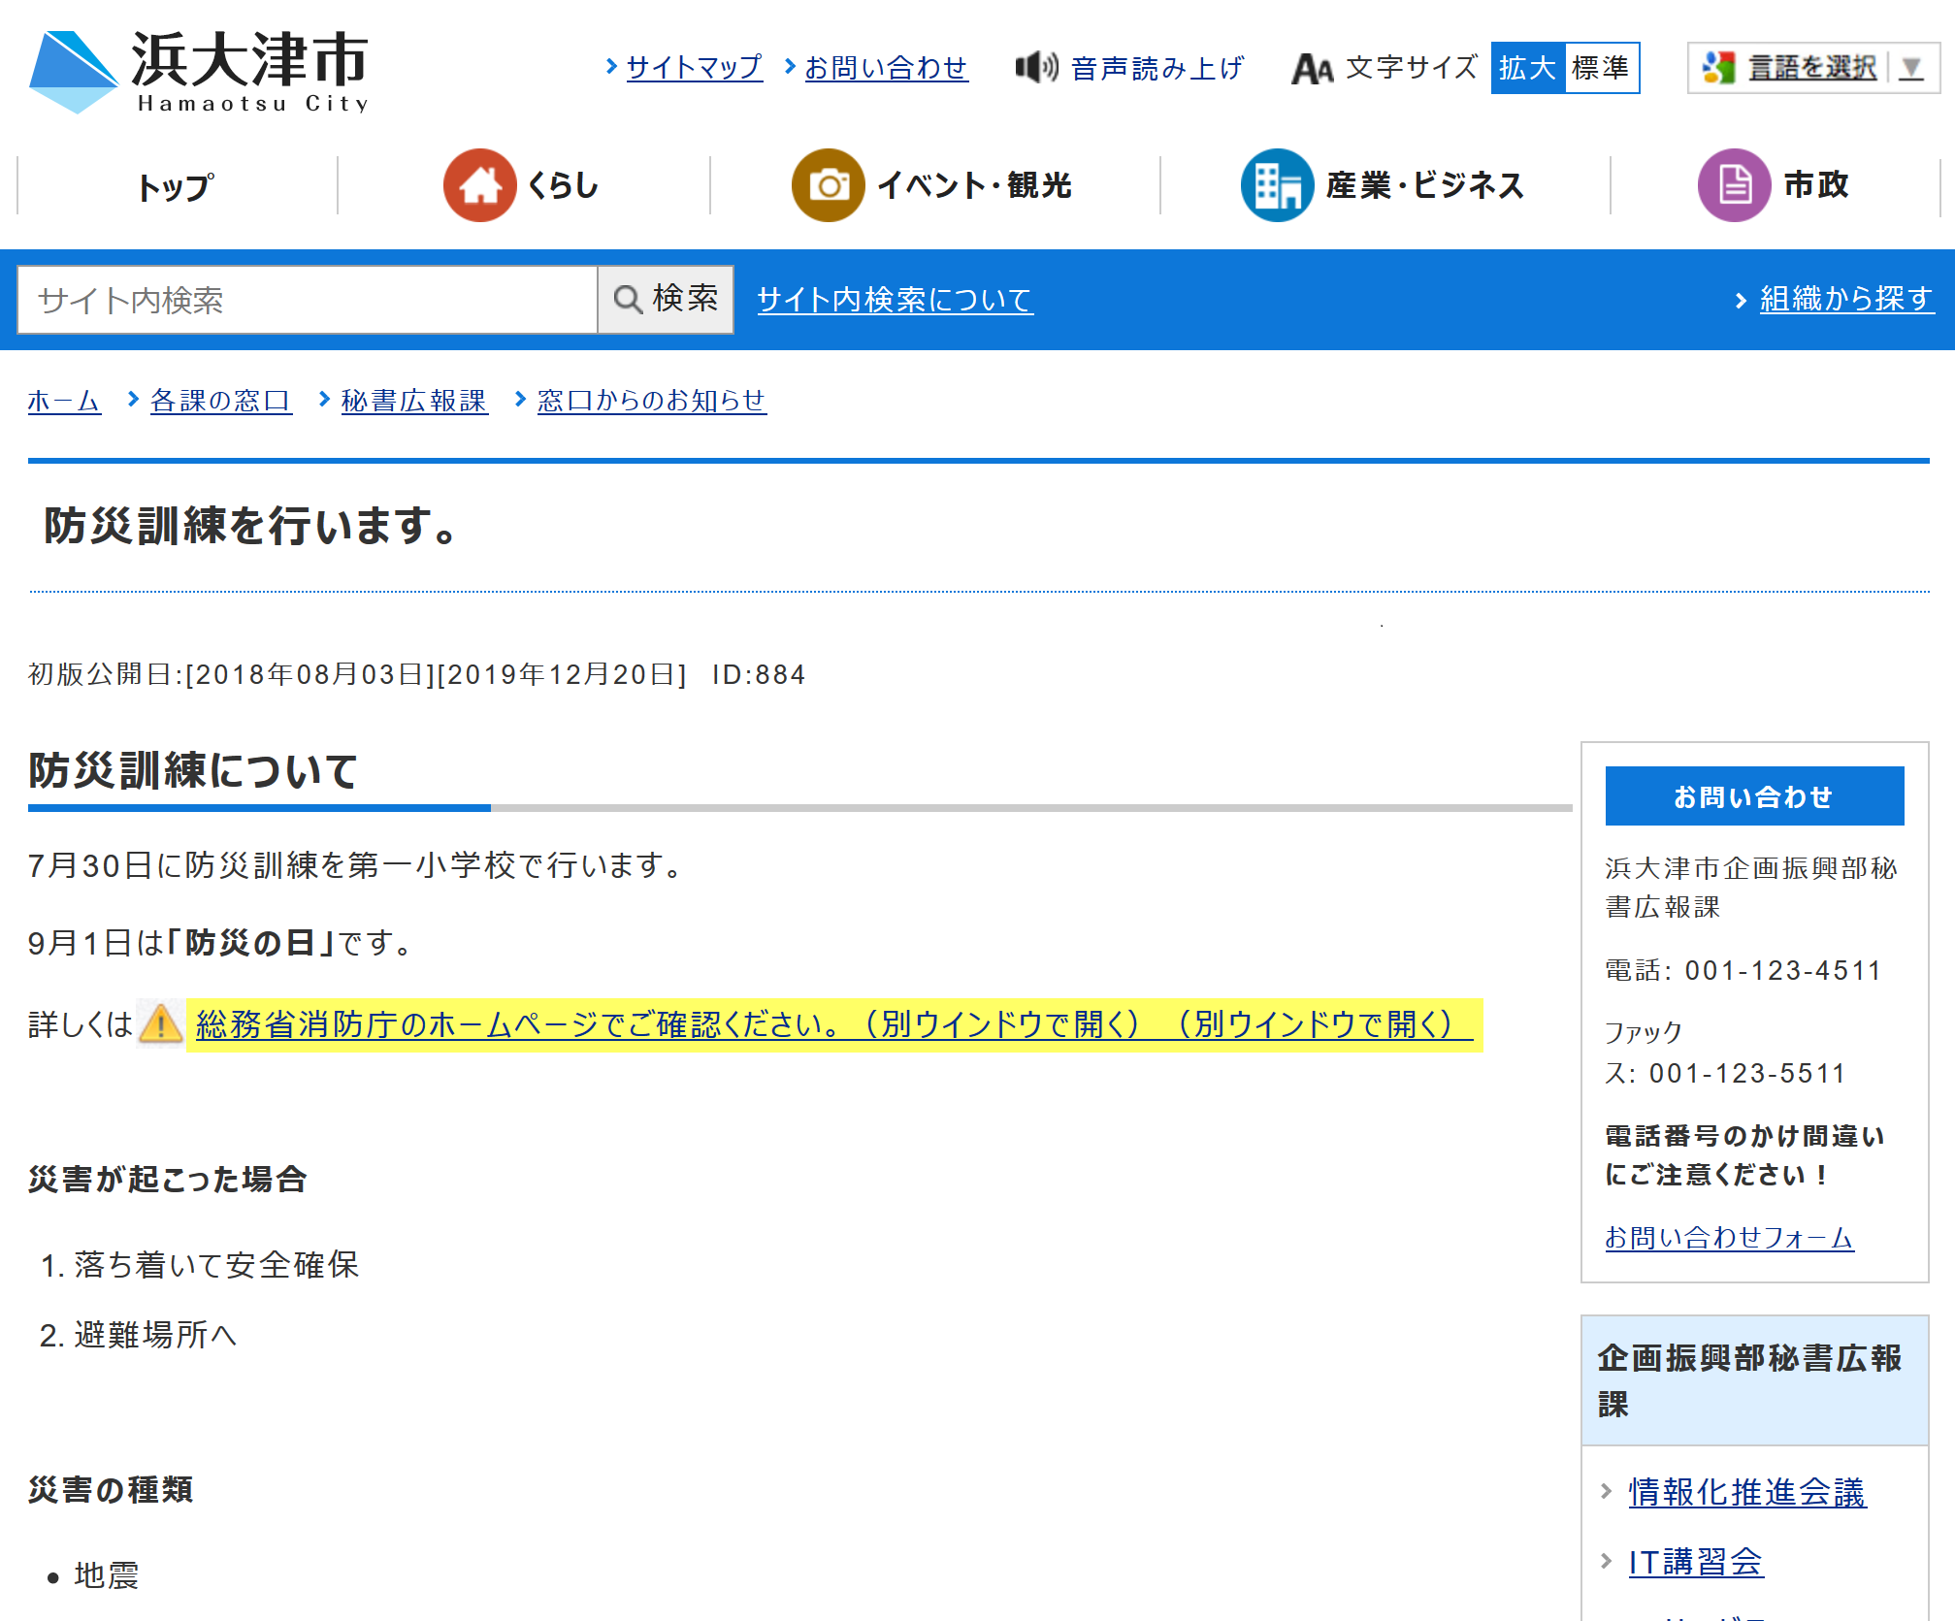Click the サイトマップ link
The height and width of the screenshot is (1621, 1955).
coord(694,68)
